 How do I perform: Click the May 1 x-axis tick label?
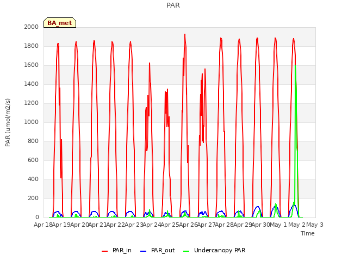(x=279, y=225)
